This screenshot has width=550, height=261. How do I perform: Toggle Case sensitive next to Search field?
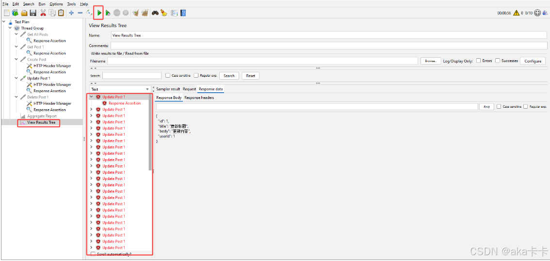(168, 75)
